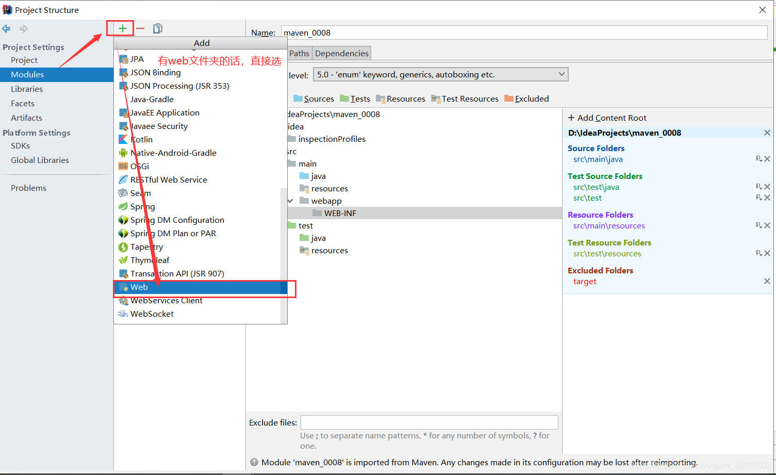Mark as Sources button
776x475 pixels.
(x=313, y=99)
